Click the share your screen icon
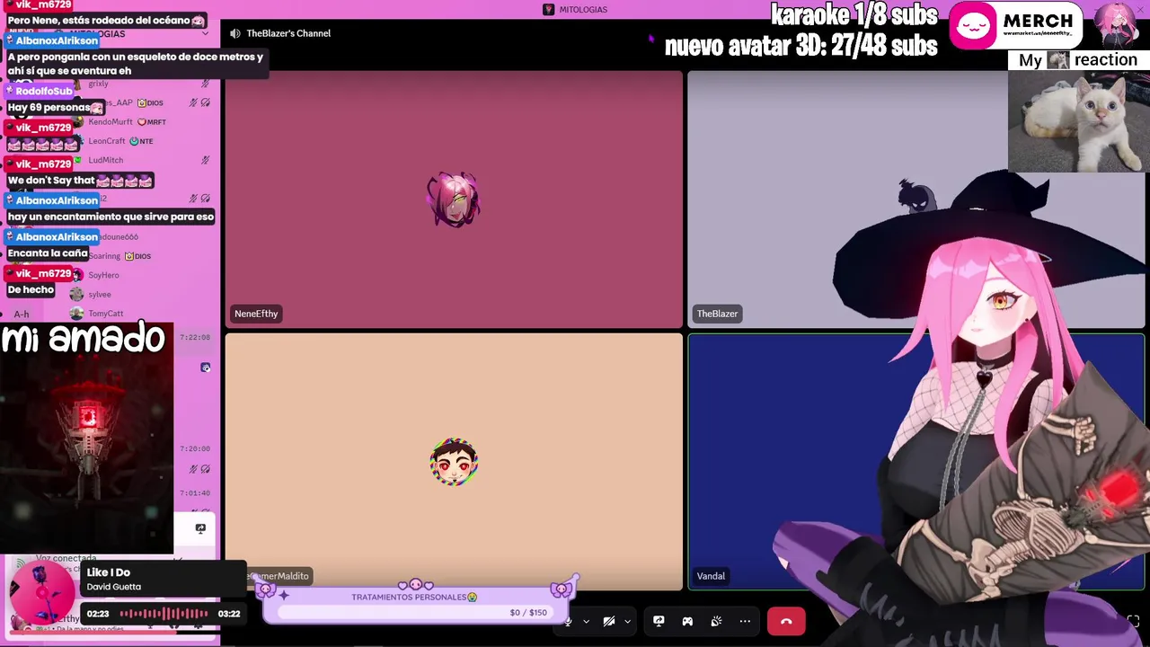This screenshot has height=647, width=1150. pyautogui.click(x=659, y=621)
